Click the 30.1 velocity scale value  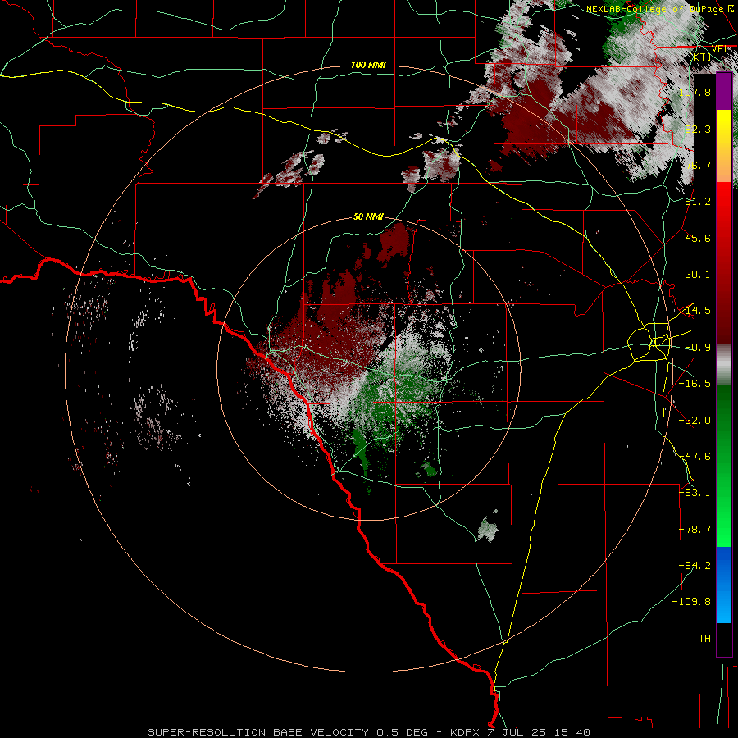(698, 275)
